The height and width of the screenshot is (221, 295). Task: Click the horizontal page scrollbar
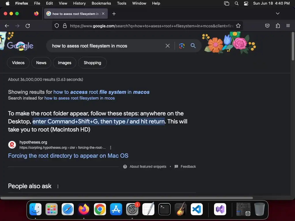click(126, 198)
